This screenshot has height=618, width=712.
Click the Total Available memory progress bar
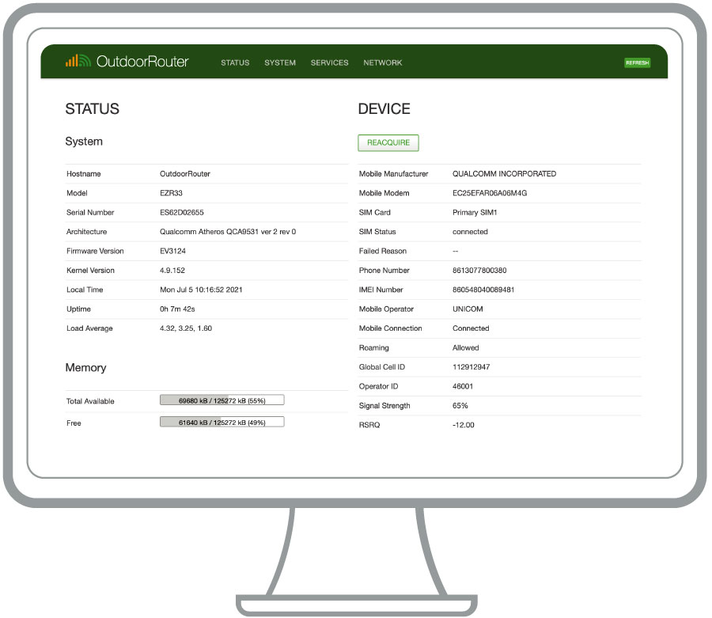click(x=222, y=400)
